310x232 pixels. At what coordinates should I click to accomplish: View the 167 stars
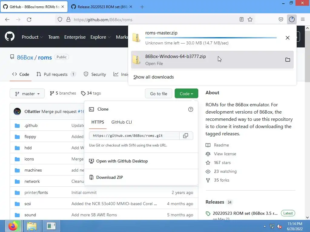pos(222,163)
